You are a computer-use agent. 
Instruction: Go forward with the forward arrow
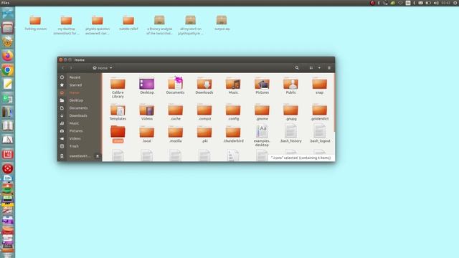[x=71, y=68]
